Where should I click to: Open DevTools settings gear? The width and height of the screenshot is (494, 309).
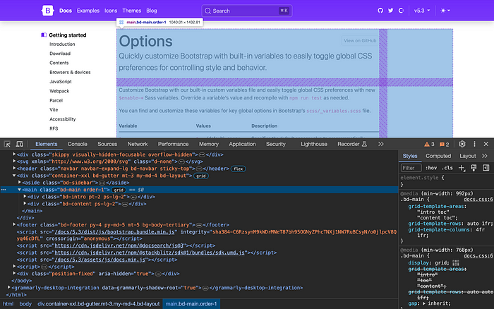coord(462,144)
